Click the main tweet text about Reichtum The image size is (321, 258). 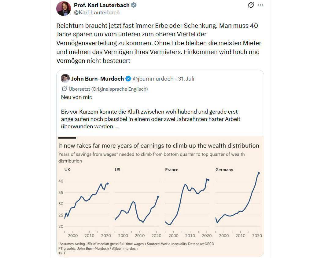(159, 43)
